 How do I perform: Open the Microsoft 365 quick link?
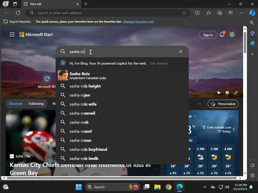(x=47, y=81)
